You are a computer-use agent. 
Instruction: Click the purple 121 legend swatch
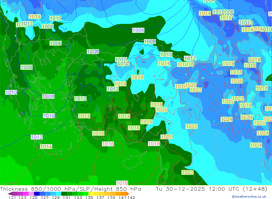[15, 194]
